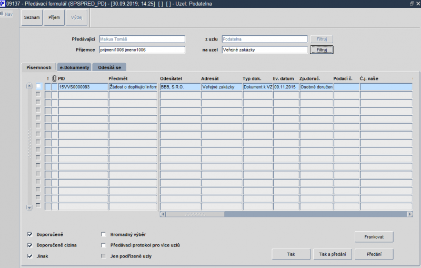
Task: Click the Nav radio icon in left panel
Action: coord(2,14)
